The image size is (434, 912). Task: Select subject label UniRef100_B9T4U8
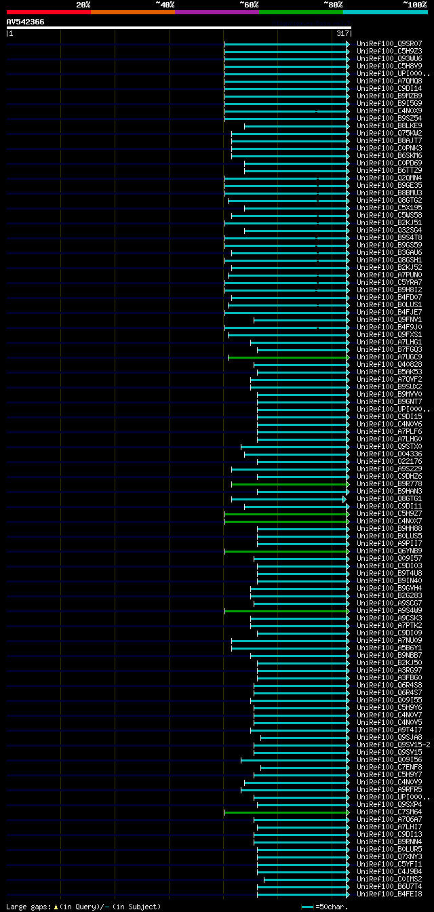tap(389, 574)
